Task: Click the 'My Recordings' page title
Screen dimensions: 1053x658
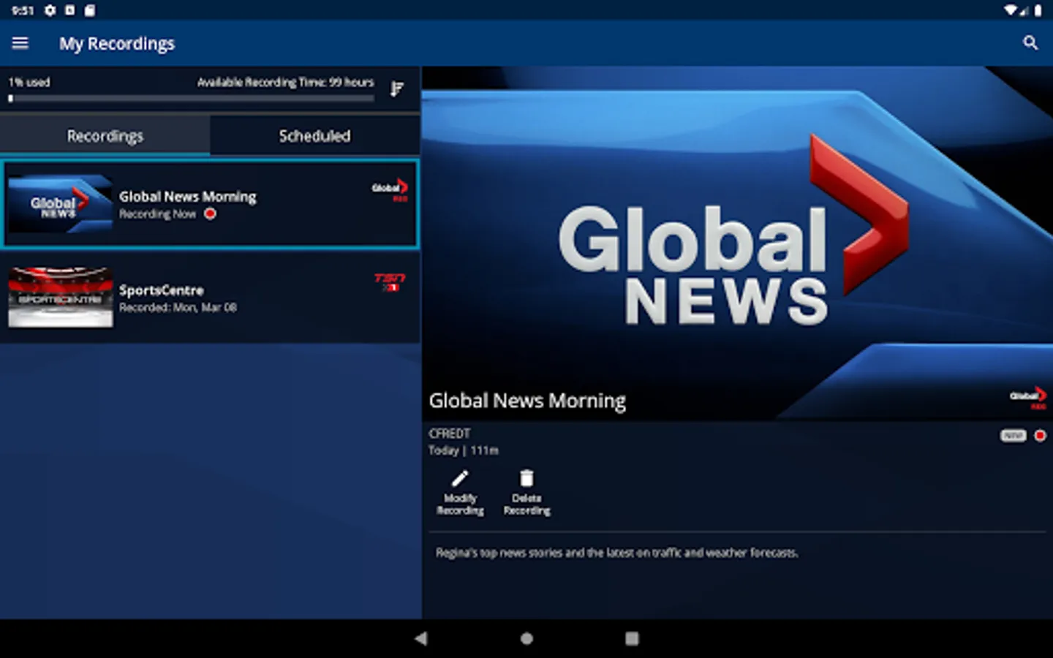Action: pyautogui.click(x=117, y=44)
